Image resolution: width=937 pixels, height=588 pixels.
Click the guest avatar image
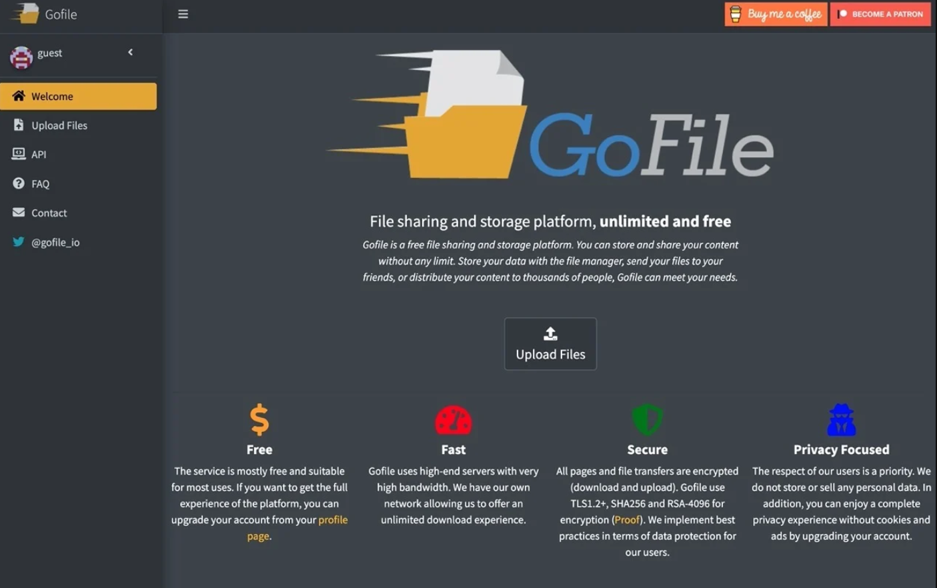tap(21, 58)
